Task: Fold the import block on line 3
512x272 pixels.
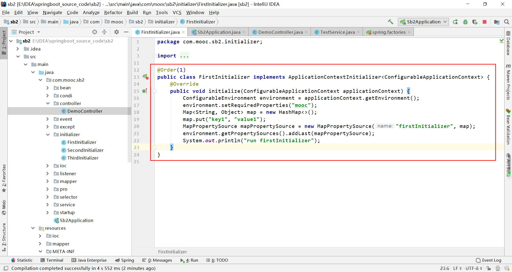Action: point(154,56)
